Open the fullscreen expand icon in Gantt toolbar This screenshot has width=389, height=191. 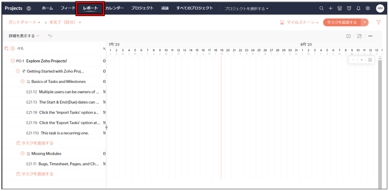[x=359, y=36]
